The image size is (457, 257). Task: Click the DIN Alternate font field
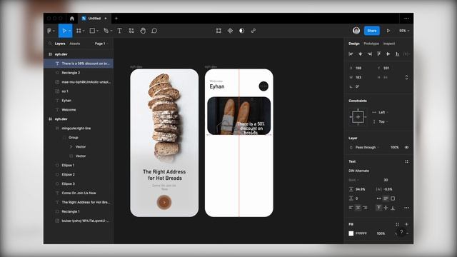pyautogui.click(x=358, y=171)
